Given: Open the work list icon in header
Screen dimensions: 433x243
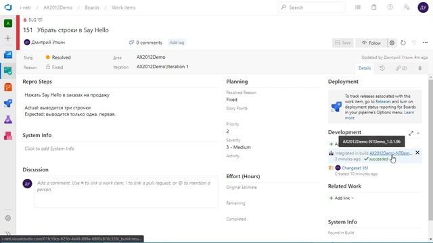Looking at the screenshot, I should click(x=358, y=7).
